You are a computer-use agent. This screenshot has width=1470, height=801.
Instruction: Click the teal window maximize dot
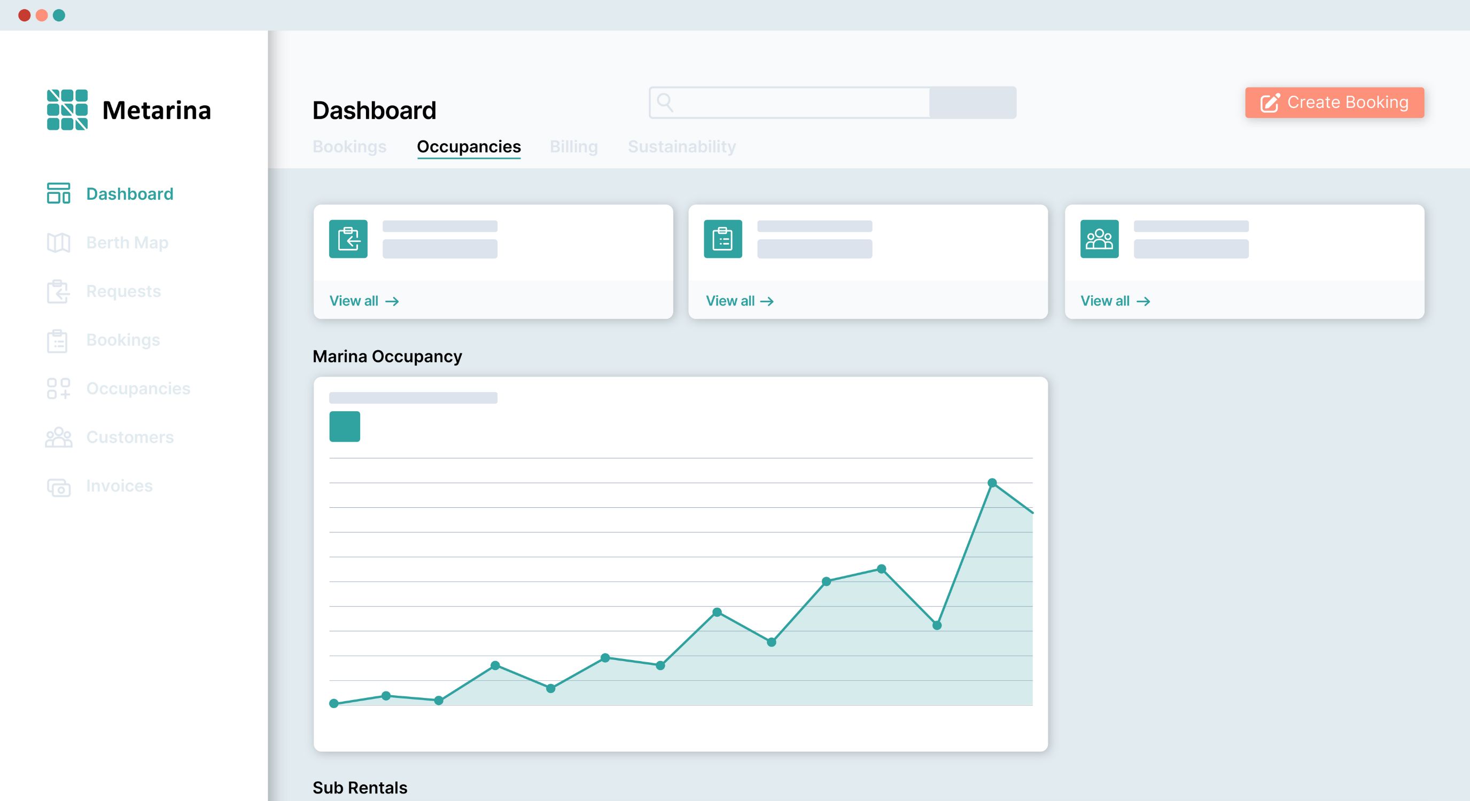pos(59,15)
